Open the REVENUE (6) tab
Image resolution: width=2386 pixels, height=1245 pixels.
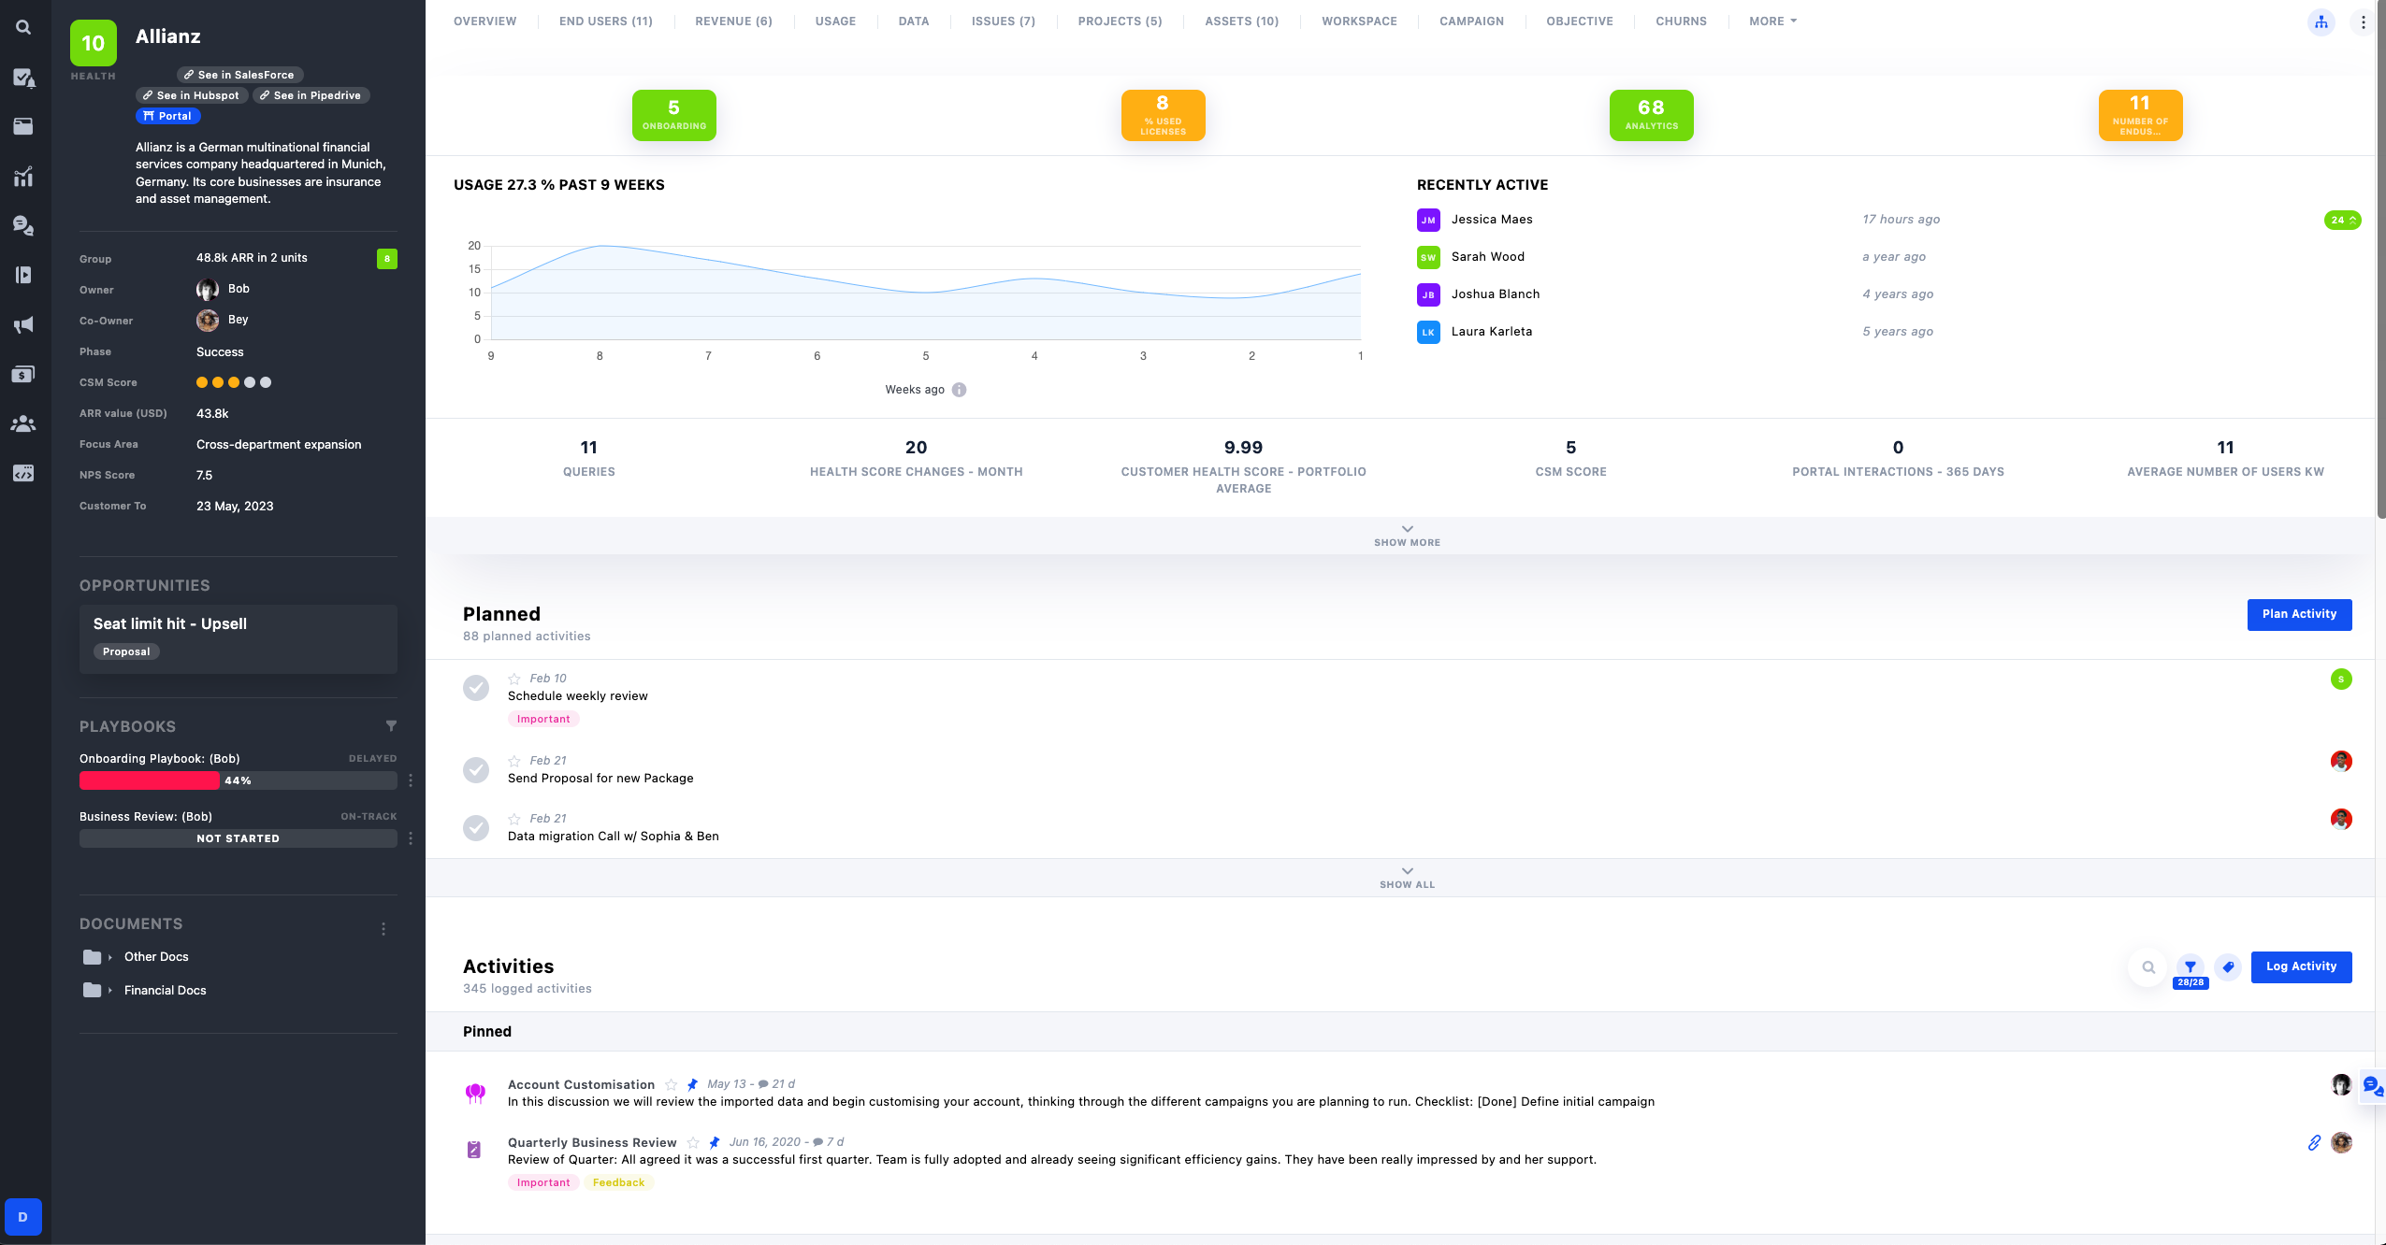pyautogui.click(x=733, y=21)
